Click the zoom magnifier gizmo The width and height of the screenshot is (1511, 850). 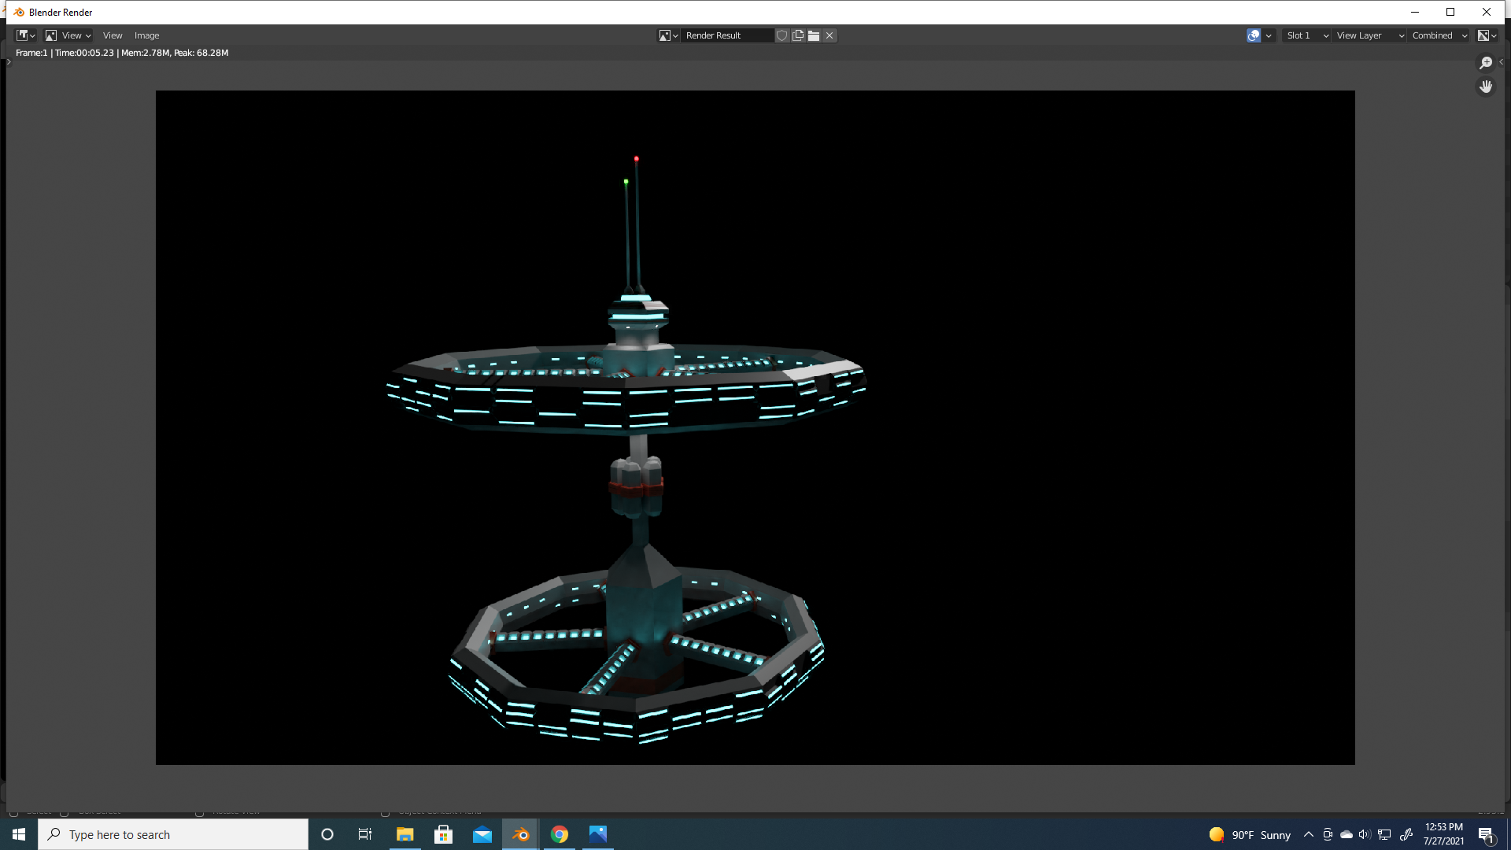(1486, 63)
